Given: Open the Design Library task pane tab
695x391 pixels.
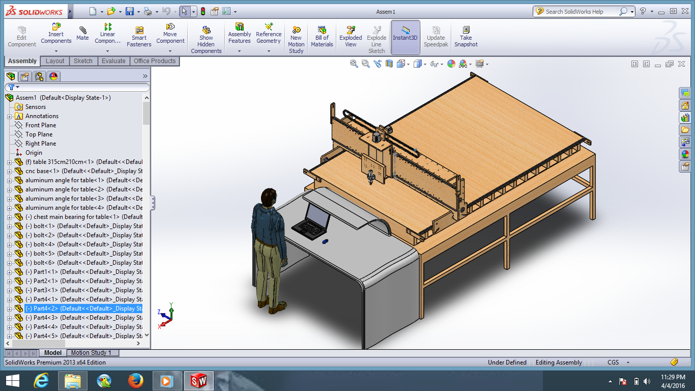Looking at the screenshot, I should (685, 118).
